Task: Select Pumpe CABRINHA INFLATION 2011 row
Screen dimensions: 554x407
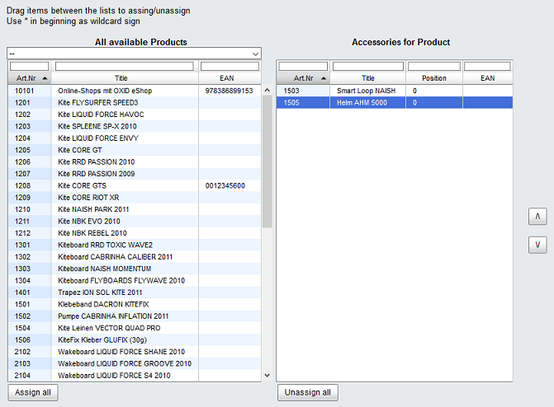Action: pyautogui.click(x=135, y=316)
